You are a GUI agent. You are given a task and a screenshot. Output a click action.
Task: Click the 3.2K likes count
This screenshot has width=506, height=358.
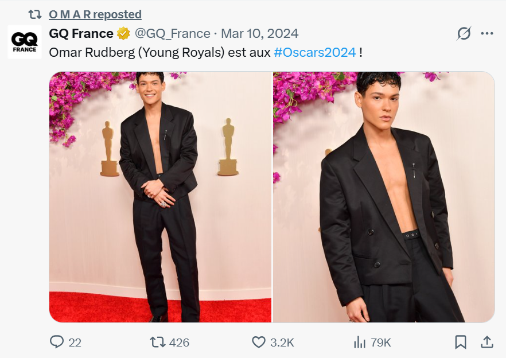(x=282, y=343)
